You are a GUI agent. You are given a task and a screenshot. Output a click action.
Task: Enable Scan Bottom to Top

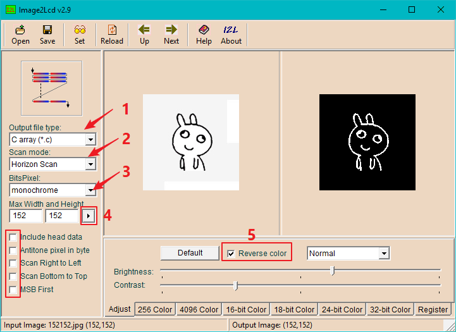point(13,276)
